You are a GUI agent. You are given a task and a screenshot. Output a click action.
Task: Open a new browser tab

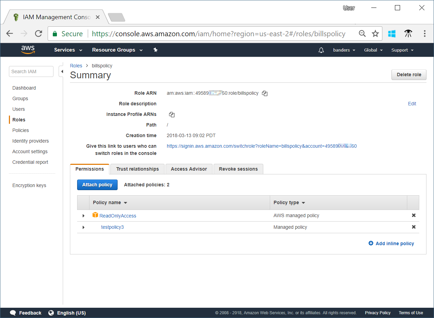[x=117, y=17]
